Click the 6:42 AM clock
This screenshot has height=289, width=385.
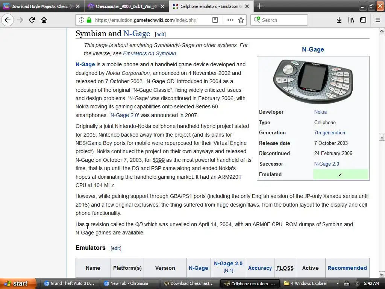(x=371, y=283)
